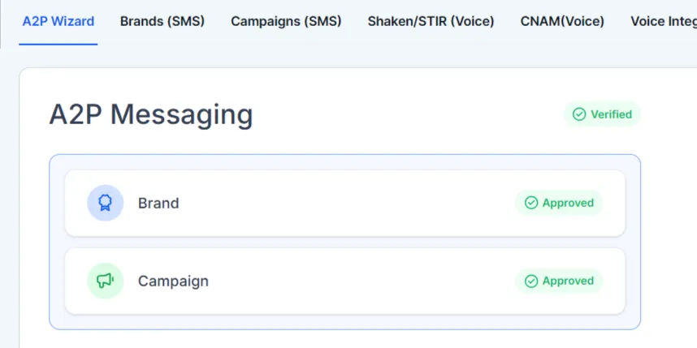This screenshot has height=348, width=697.
Task: Click the Campaign label text
Action: pyautogui.click(x=173, y=281)
